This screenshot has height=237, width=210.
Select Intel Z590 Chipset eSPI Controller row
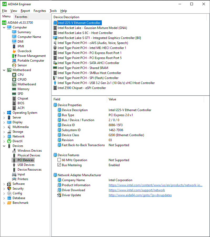80,88
